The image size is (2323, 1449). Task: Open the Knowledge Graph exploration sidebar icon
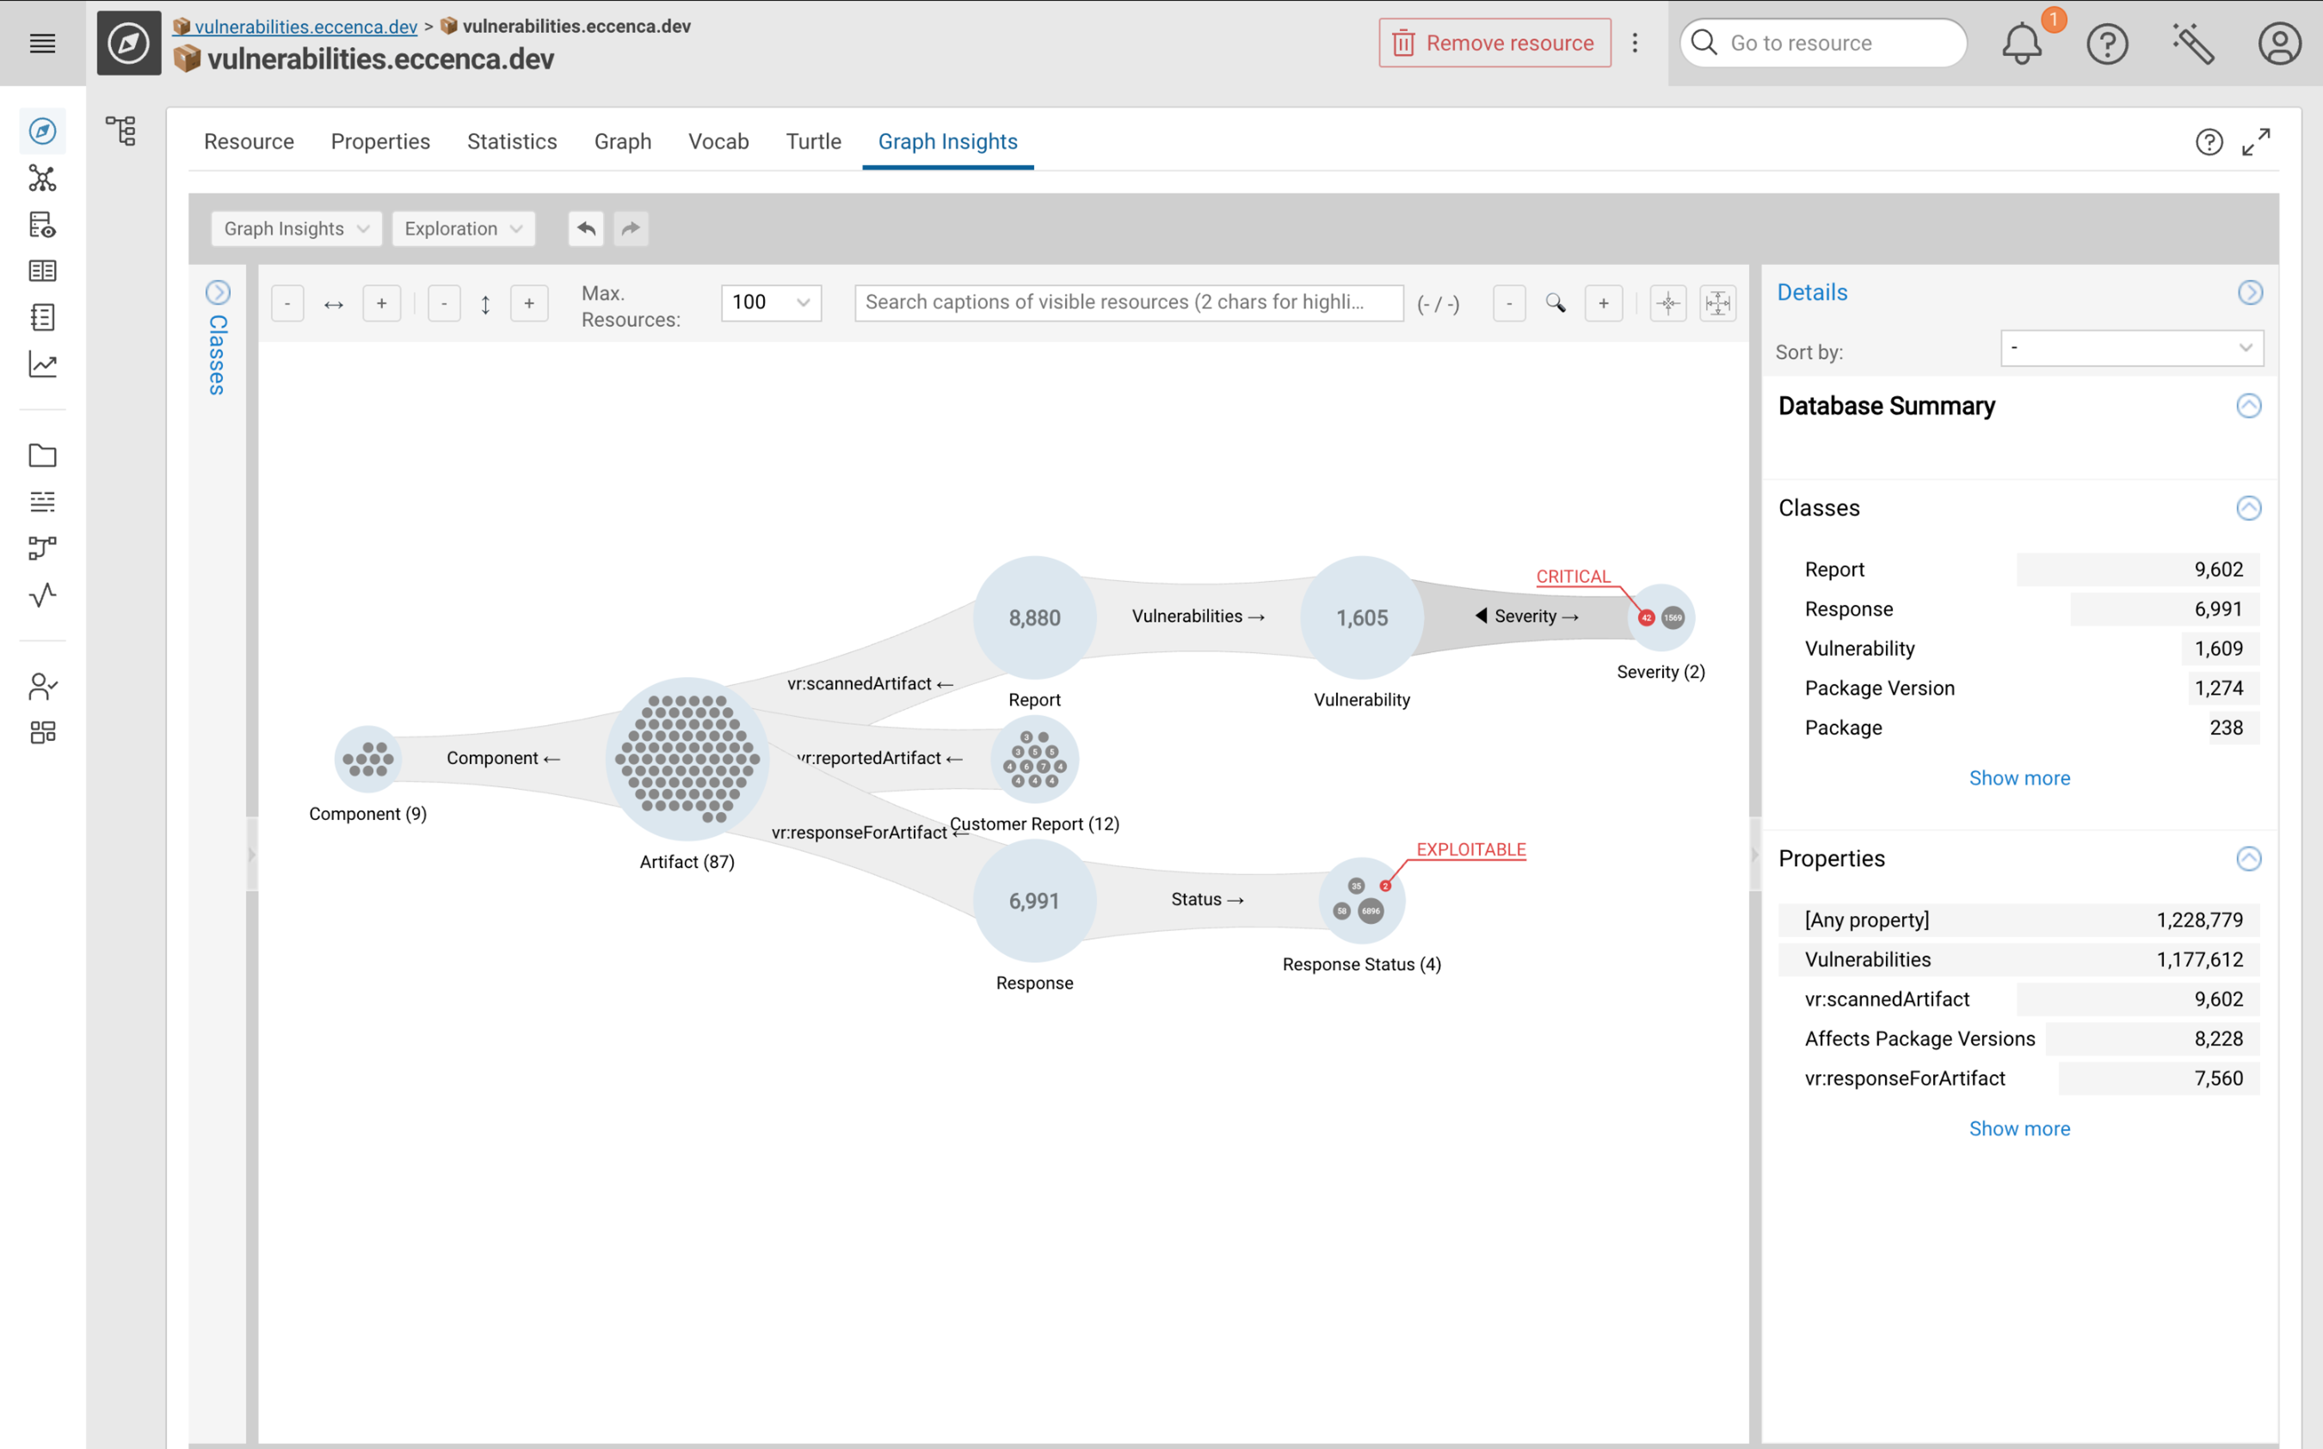tap(42, 178)
